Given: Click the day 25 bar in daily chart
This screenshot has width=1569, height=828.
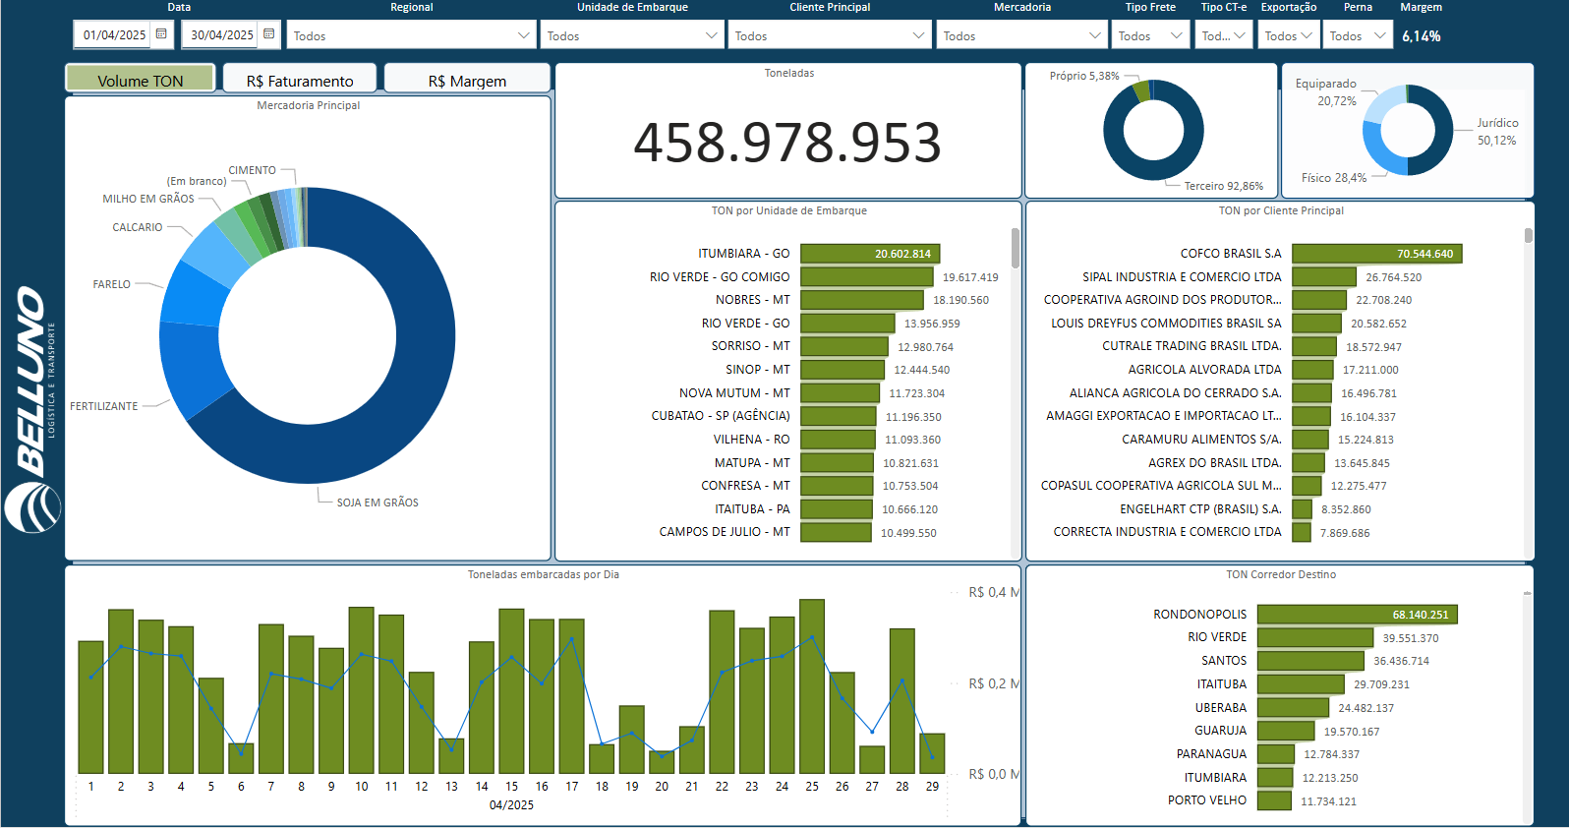Looking at the screenshot, I should (x=812, y=686).
